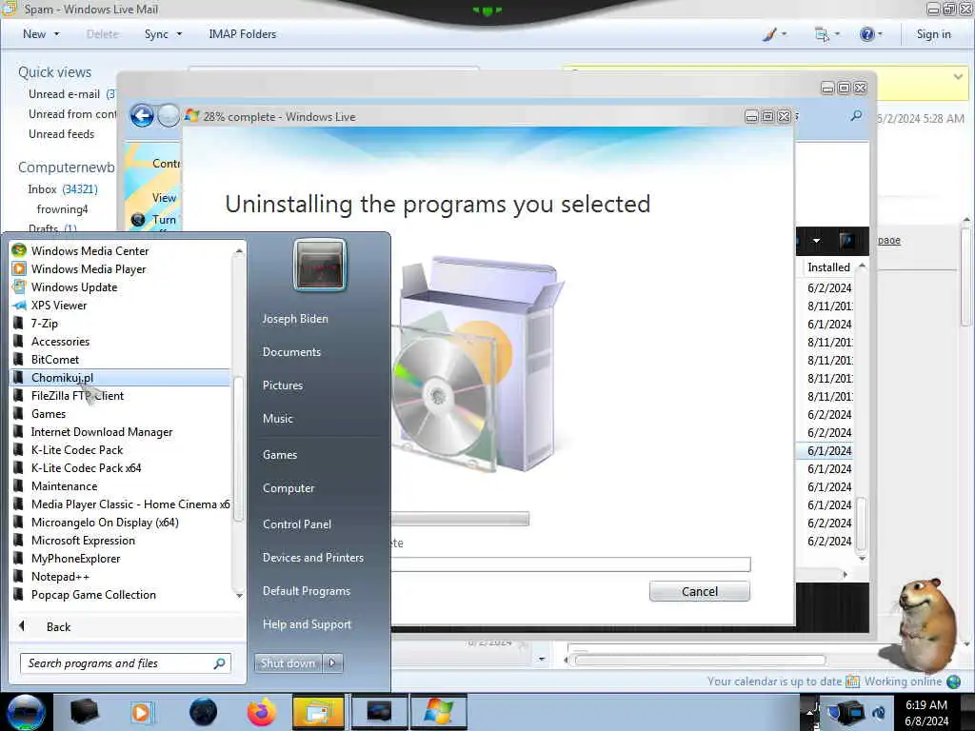Click the Working online globe icon
This screenshot has height=731, width=975.
point(953,682)
